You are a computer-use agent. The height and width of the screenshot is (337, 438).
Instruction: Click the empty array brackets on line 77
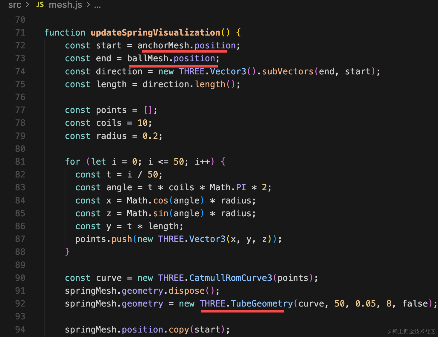pos(148,110)
